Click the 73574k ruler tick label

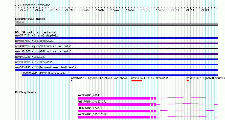pyautogui.click(x=115, y=10)
